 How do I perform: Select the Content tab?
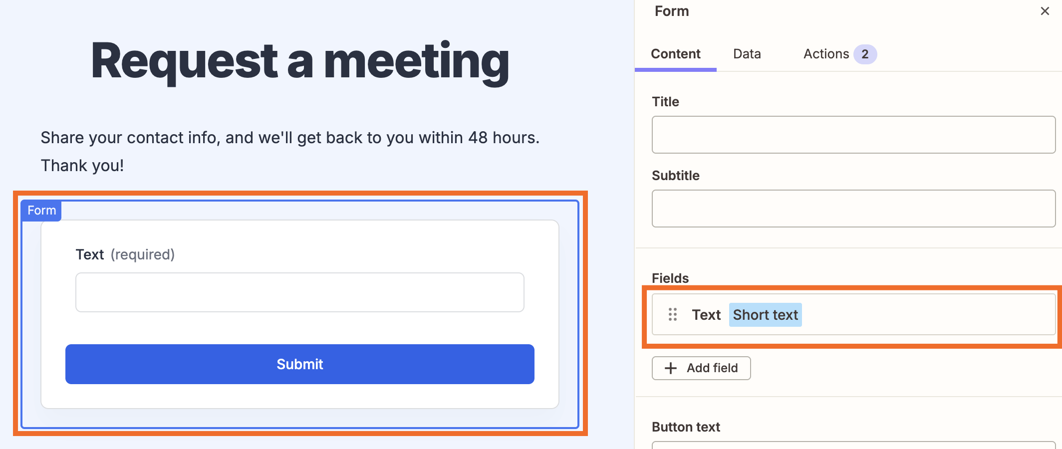[675, 54]
